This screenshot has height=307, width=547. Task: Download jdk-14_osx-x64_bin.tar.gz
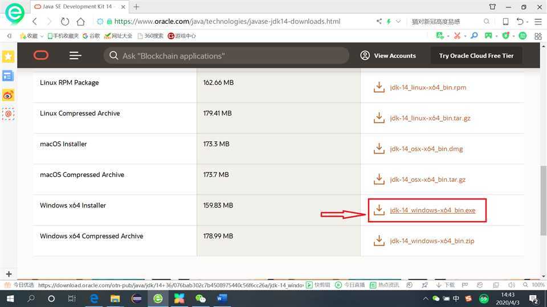click(428, 179)
